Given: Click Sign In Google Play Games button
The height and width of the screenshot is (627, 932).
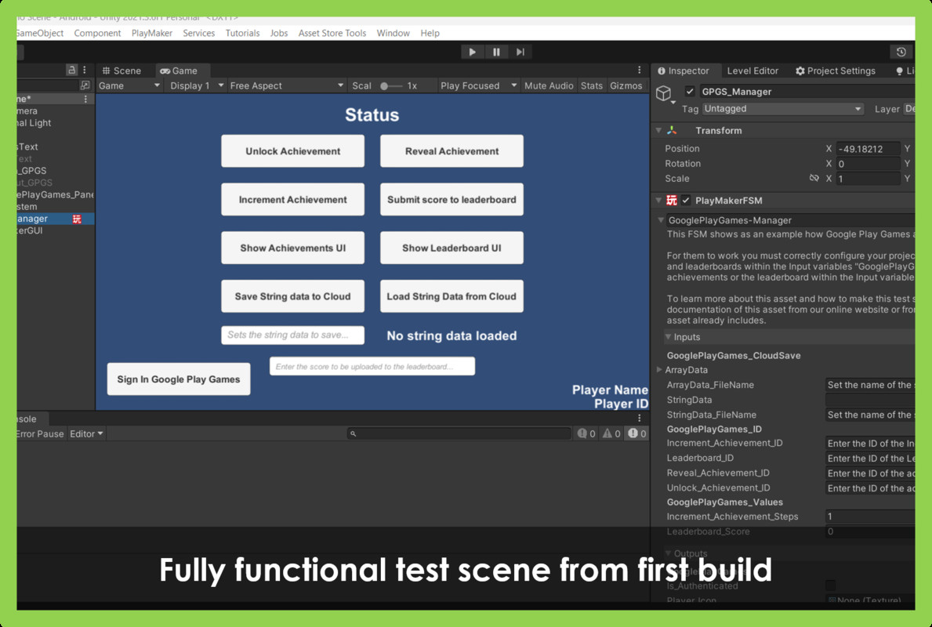Looking at the screenshot, I should [179, 379].
